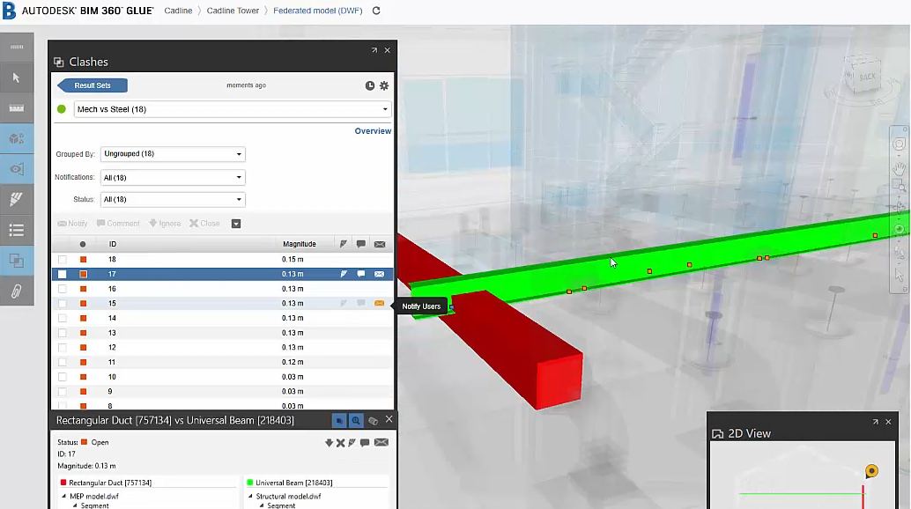This screenshot has height=509, width=911.
Task: Open the measure ruler tool
Action: coord(16,108)
